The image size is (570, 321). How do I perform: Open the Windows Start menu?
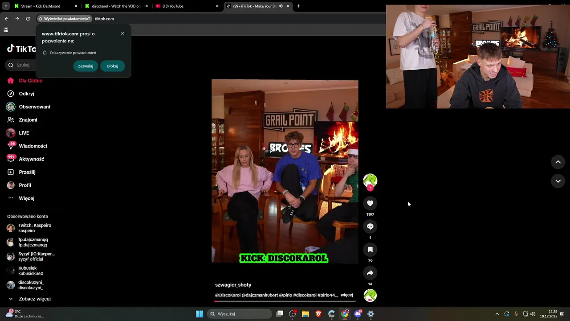[199, 314]
